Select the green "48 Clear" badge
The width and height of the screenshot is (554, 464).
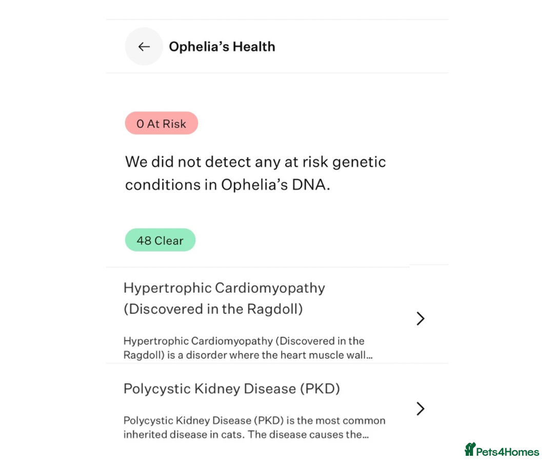coord(160,240)
